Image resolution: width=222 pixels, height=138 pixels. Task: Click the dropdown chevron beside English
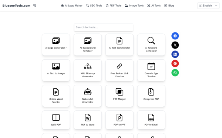(216, 6)
